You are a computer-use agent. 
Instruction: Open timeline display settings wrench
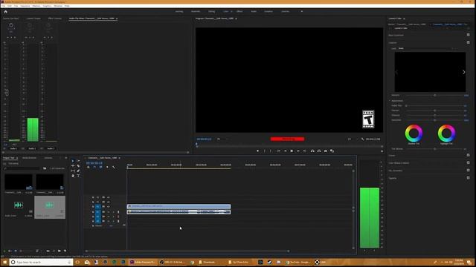(x=114, y=167)
